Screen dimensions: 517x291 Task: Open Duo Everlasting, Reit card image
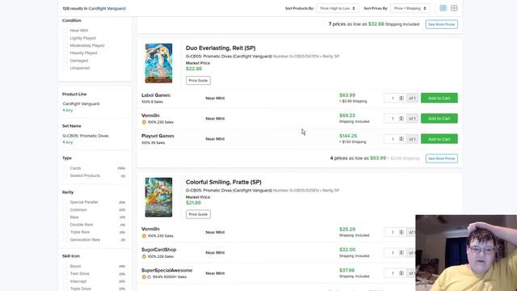point(158,63)
